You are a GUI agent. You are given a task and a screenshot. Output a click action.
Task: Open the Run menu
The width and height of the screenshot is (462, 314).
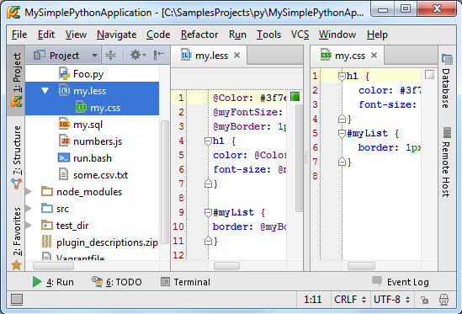coord(237,35)
